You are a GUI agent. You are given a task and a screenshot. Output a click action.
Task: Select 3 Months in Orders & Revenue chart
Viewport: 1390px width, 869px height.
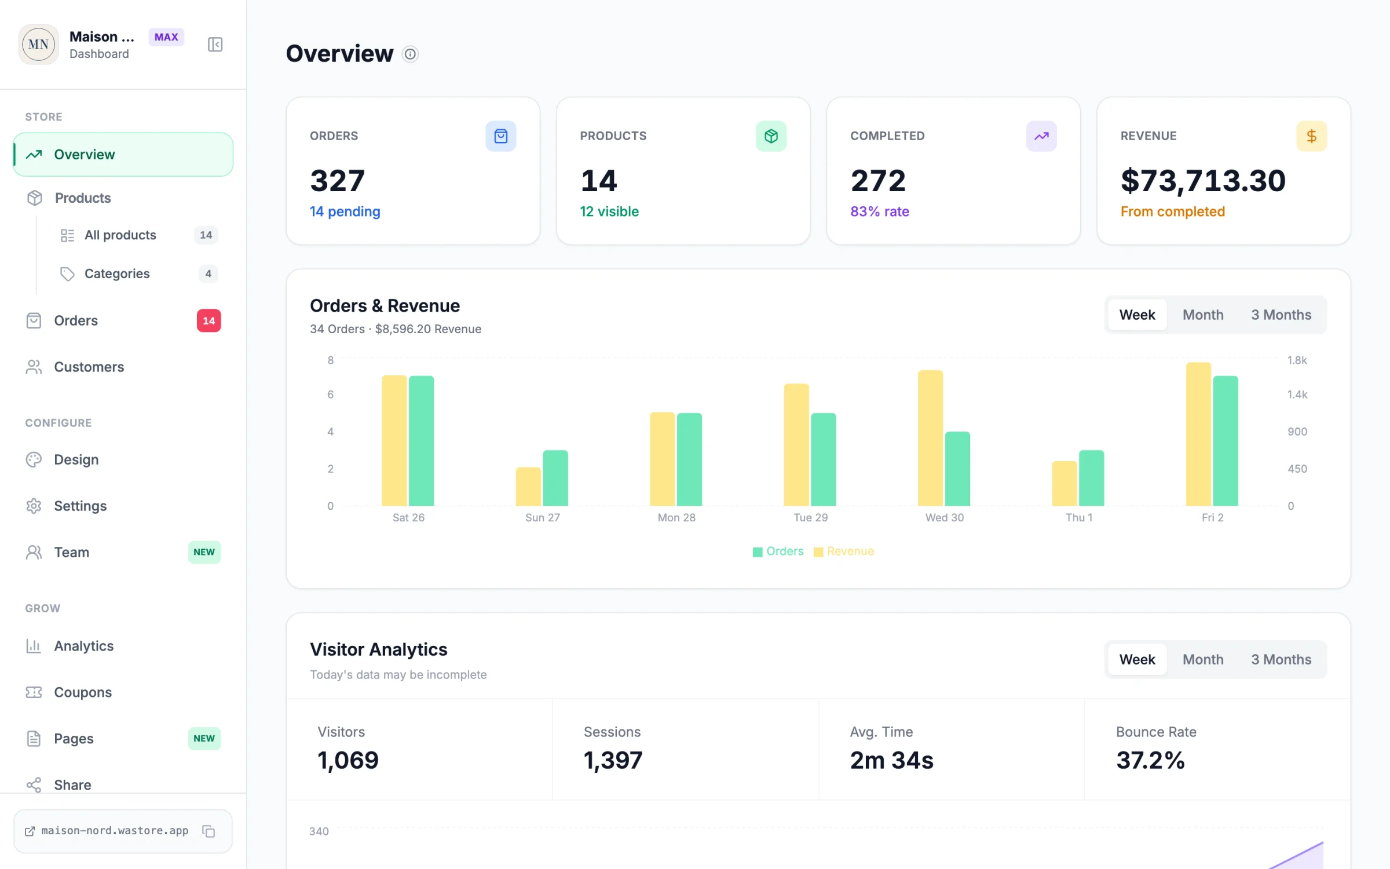pyautogui.click(x=1281, y=315)
